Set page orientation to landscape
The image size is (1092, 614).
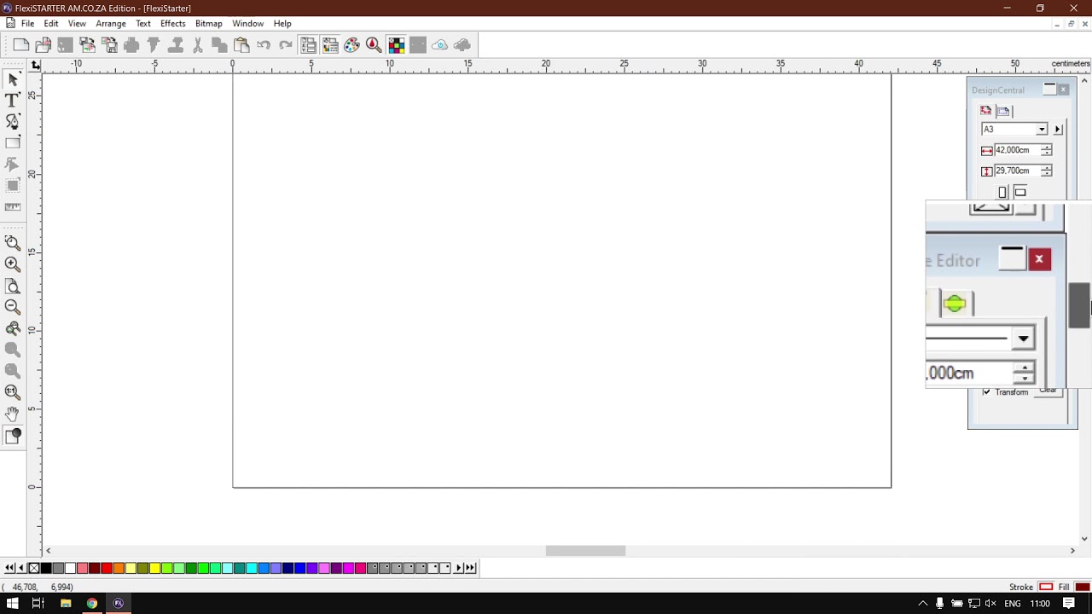[x=1020, y=193]
